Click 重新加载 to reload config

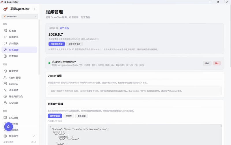point(82,116)
